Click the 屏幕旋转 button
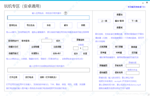The height and width of the screenshot is (96, 150). [80, 40]
